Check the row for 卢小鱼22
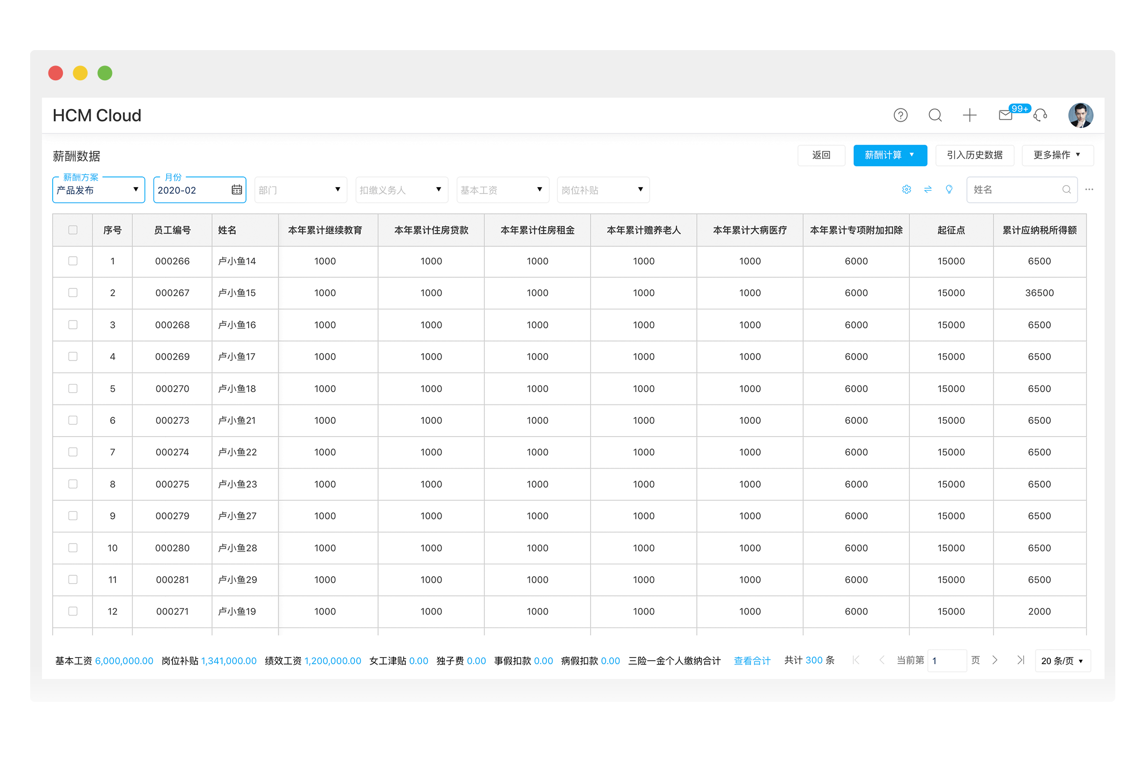This screenshot has width=1146, height=767. (x=73, y=452)
